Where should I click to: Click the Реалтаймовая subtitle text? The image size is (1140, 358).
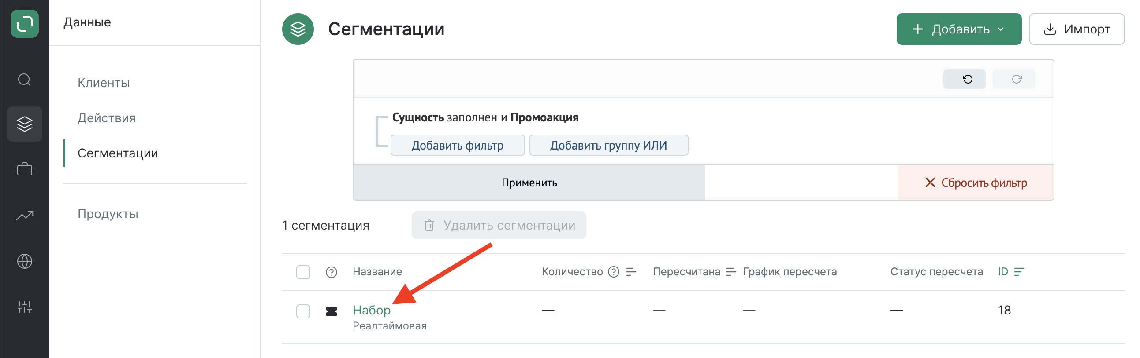point(389,326)
